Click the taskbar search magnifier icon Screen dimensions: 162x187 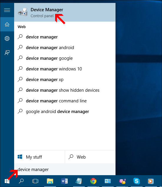(x=21, y=181)
